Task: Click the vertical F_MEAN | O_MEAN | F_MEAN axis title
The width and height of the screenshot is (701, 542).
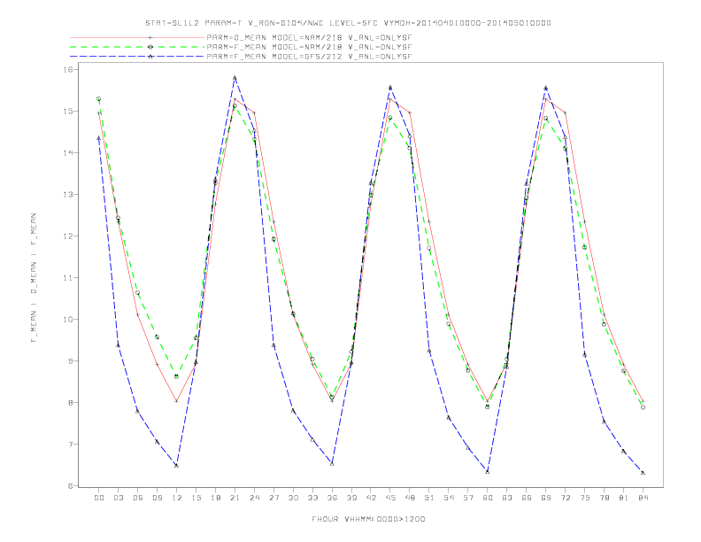Action: 34,278
